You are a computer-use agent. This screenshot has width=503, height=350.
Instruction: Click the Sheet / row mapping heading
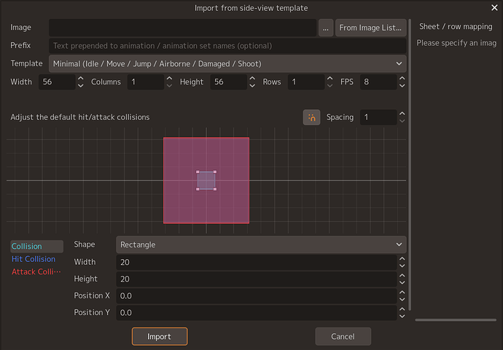456,27
